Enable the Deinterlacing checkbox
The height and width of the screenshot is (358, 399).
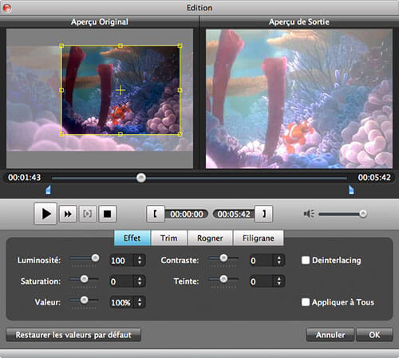pos(306,260)
